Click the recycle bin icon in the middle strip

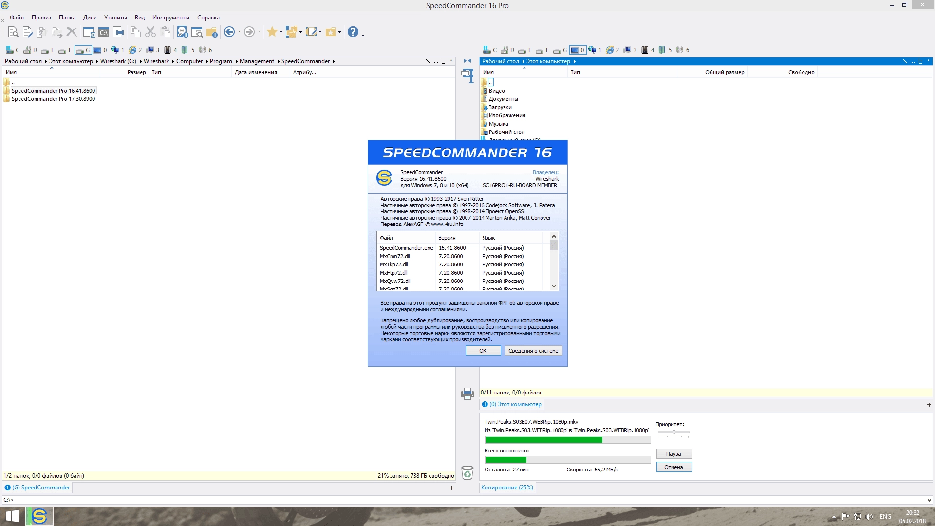[467, 472]
